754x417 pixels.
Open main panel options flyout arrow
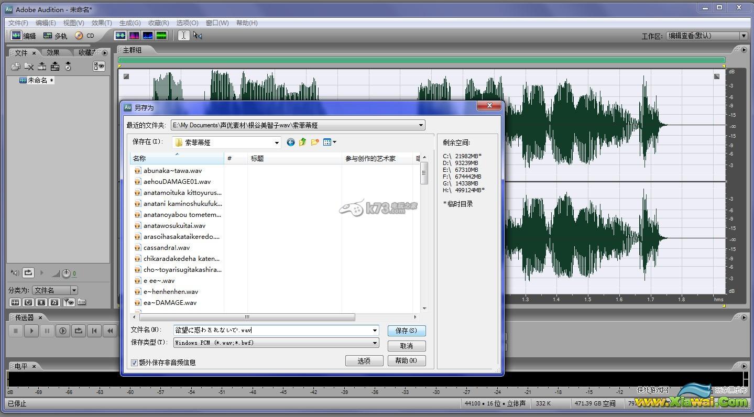[744, 50]
